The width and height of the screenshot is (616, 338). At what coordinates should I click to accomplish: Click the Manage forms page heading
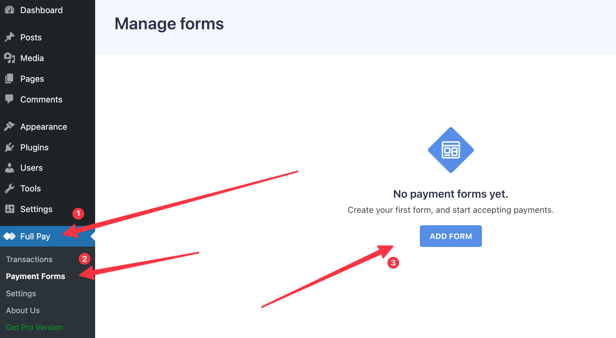point(169,23)
